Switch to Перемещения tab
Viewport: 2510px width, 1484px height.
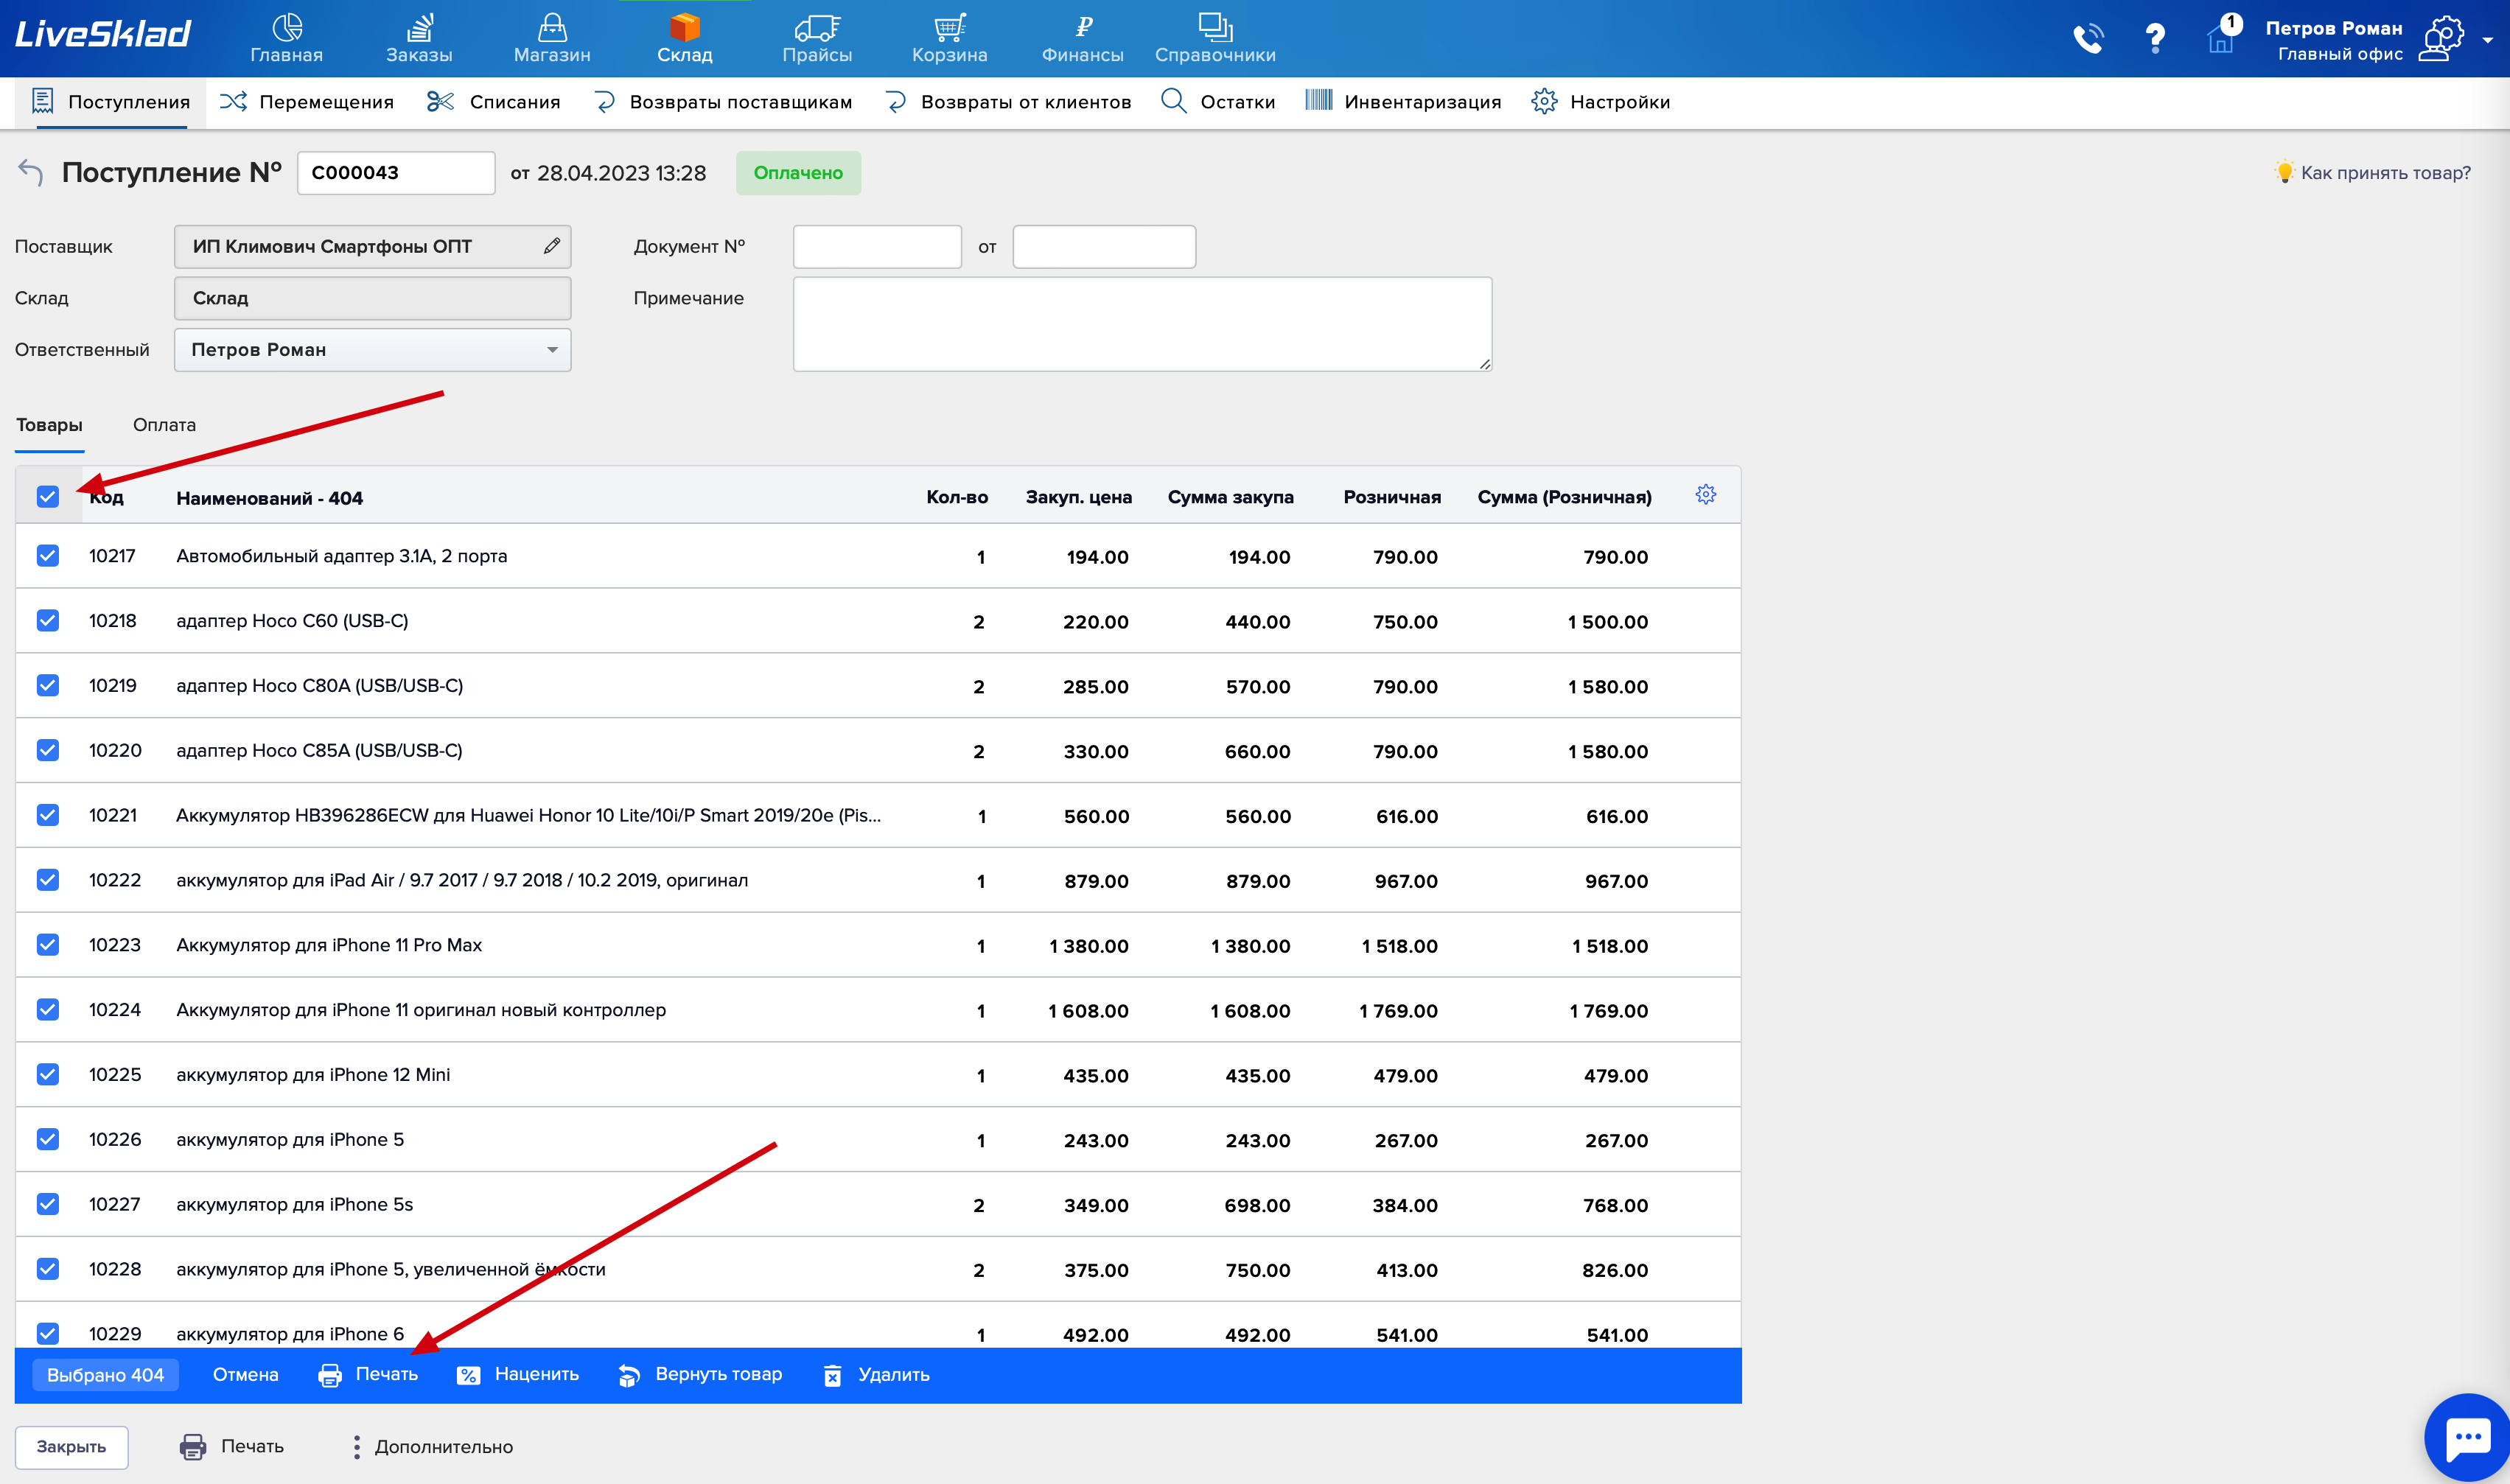(x=306, y=102)
